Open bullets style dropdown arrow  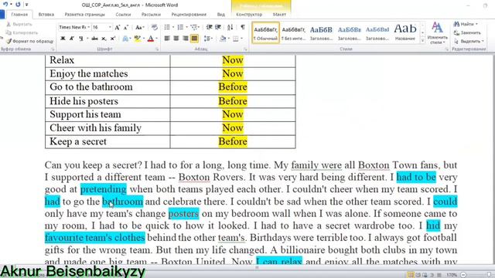173,28
